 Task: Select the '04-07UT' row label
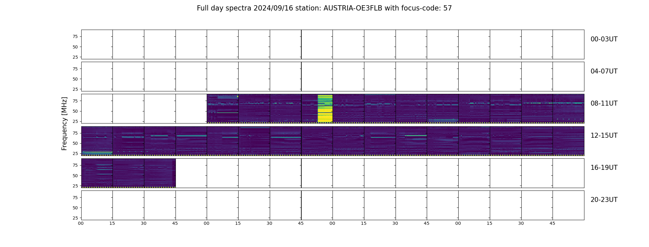click(x=604, y=71)
